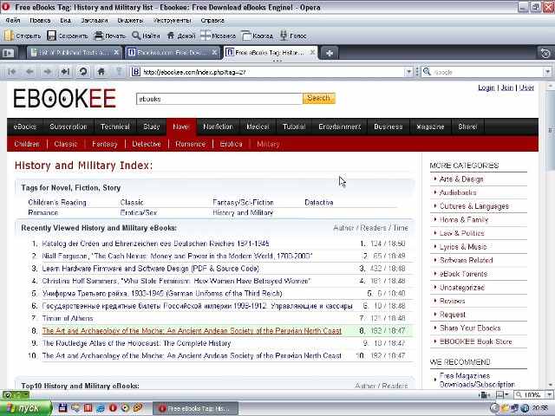Click the Fantasy/Sci-Fiction tag link
This screenshot has height=416, width=555.
coord(243,202)
